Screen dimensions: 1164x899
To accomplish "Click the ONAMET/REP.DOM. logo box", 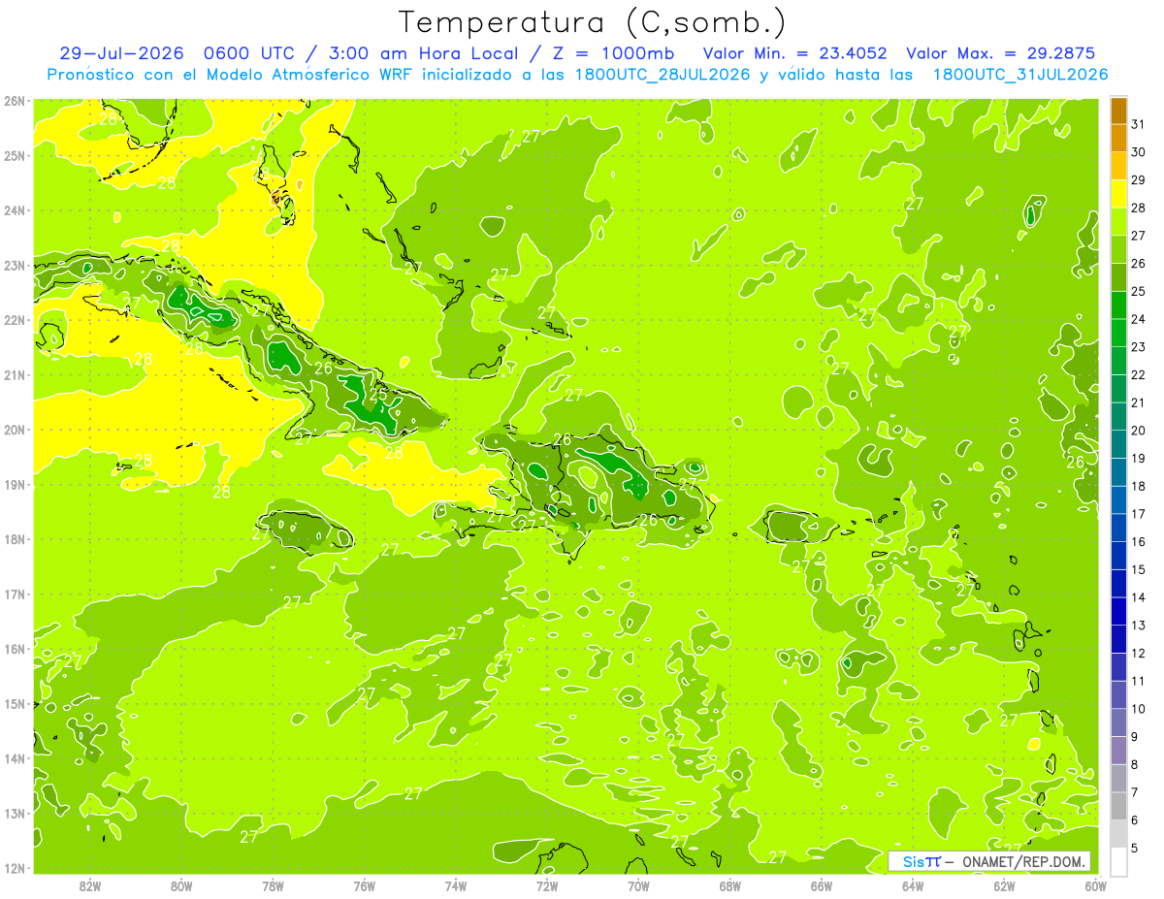I will point(989,861).
